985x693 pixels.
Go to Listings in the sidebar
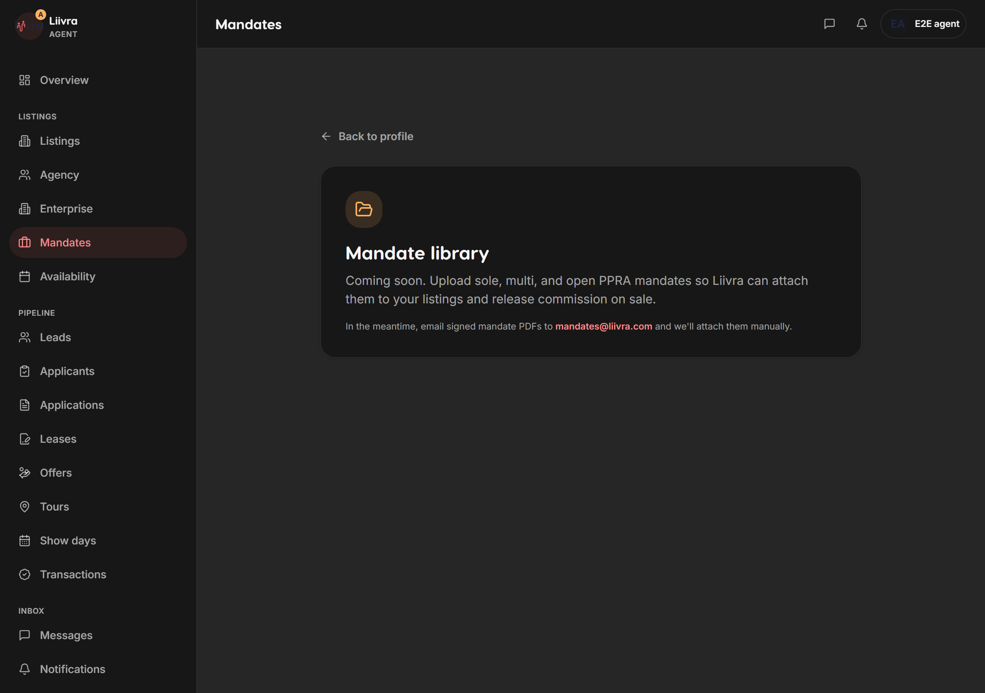point(98,141)
